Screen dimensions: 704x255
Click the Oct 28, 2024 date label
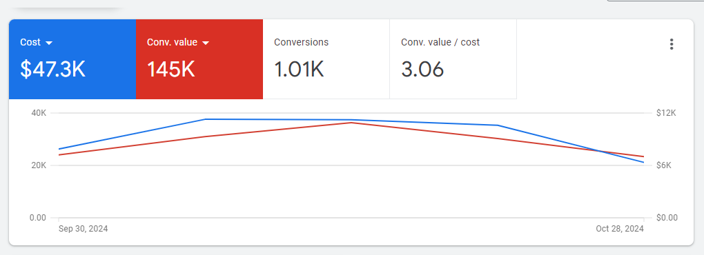click(x=620, y=229)
